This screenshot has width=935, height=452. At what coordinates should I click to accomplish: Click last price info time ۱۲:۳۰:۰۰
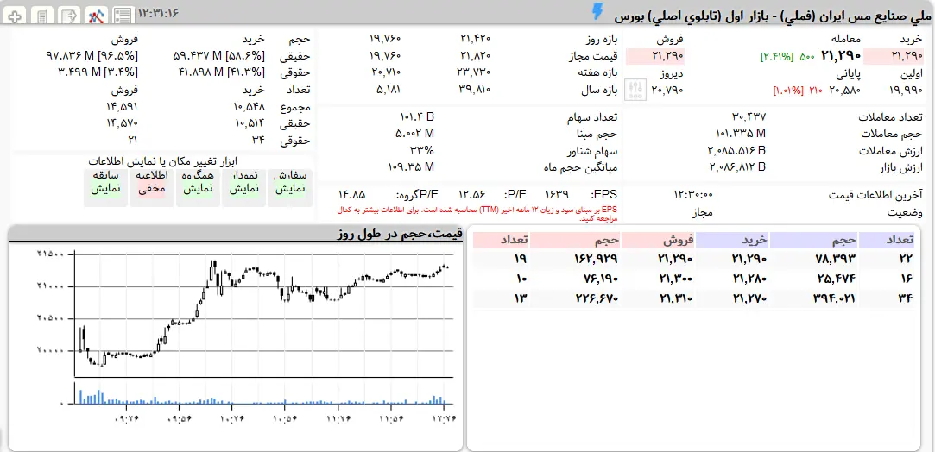[x=693, y=195]
